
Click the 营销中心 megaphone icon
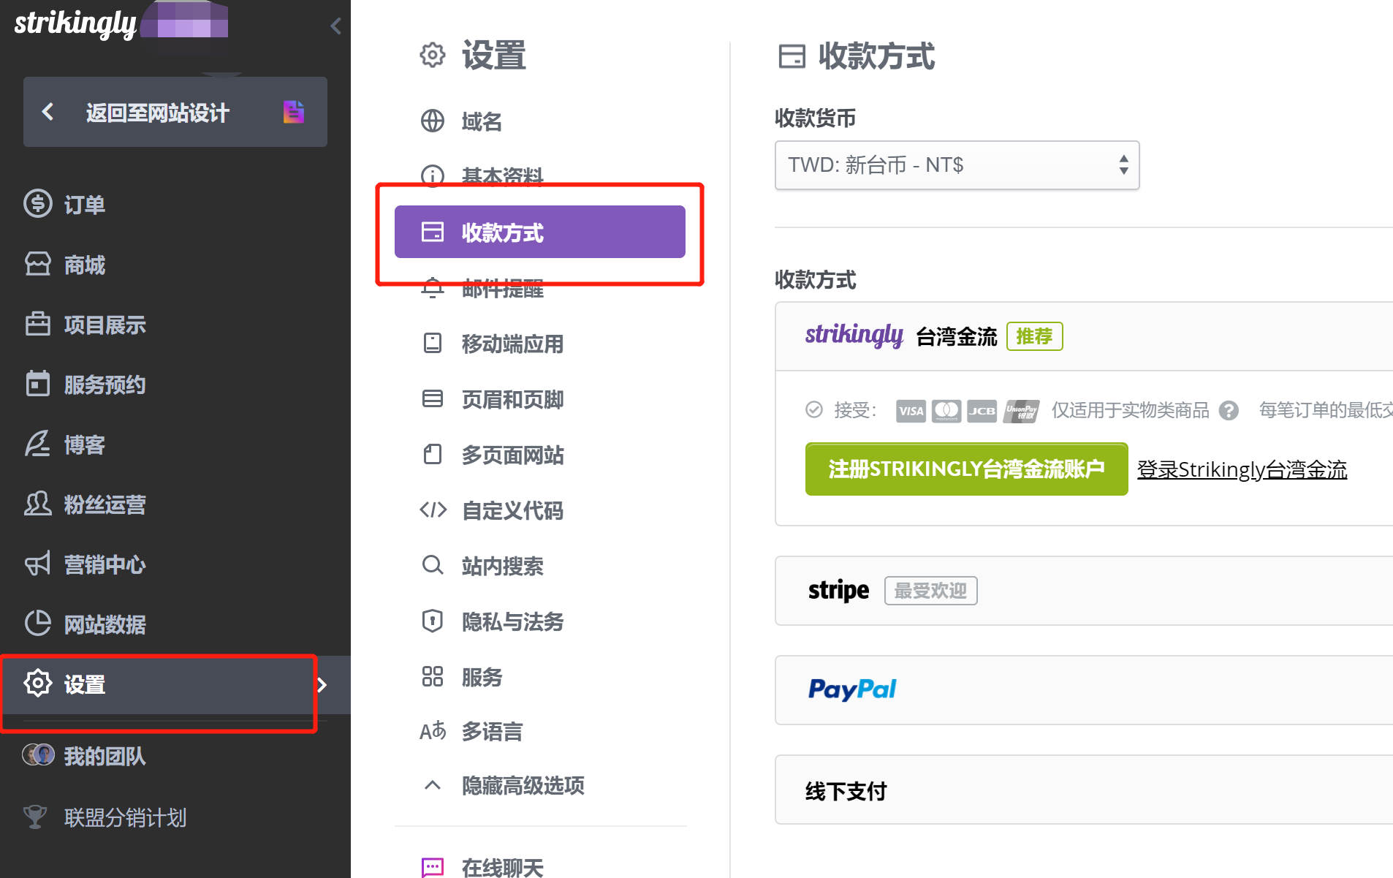click(x=38, y=564)
